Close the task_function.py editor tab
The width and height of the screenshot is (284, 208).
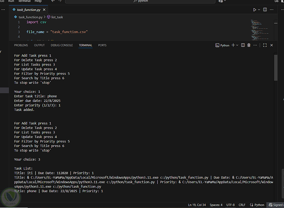coord(44,10)
